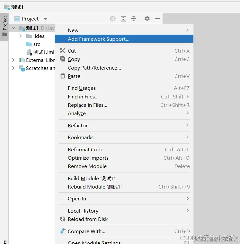Expand the External Libraries node
The width and height of the screenshot is (240, 244).
[x=13, y=60]
